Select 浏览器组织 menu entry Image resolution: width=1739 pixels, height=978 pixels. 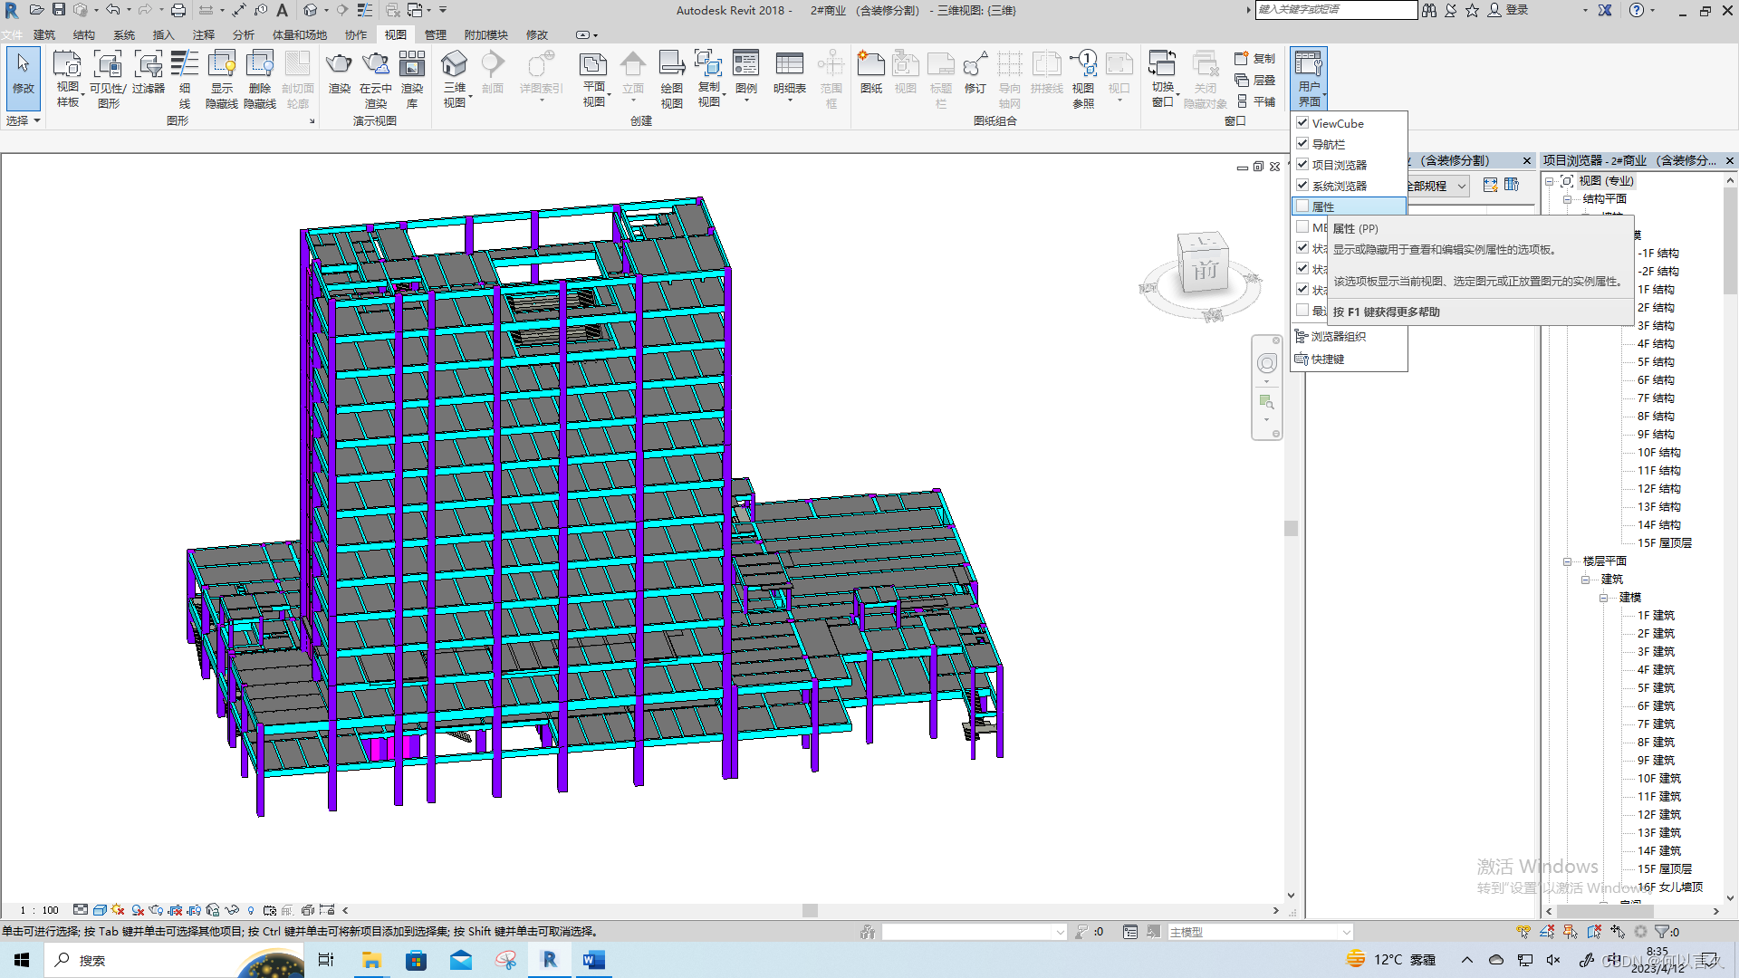pos(1338,337)
